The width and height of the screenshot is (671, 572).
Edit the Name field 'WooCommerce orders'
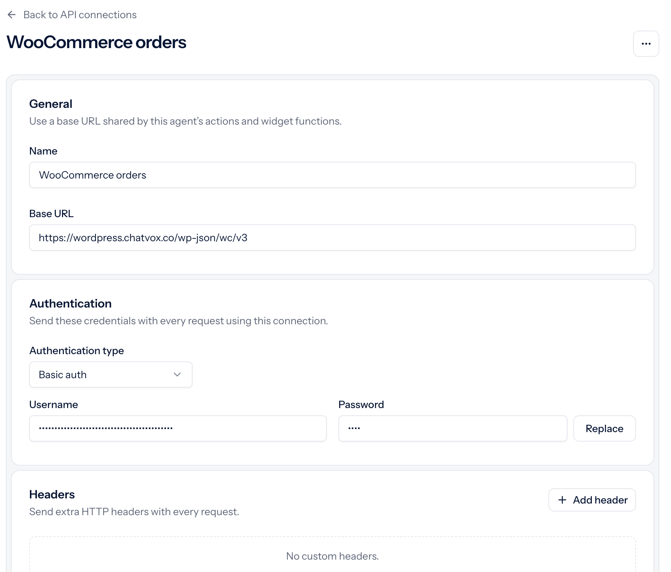point(332,175)
